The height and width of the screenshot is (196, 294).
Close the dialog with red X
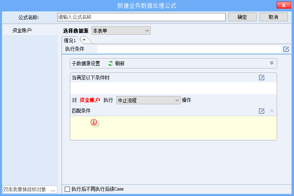click(284, 5)
